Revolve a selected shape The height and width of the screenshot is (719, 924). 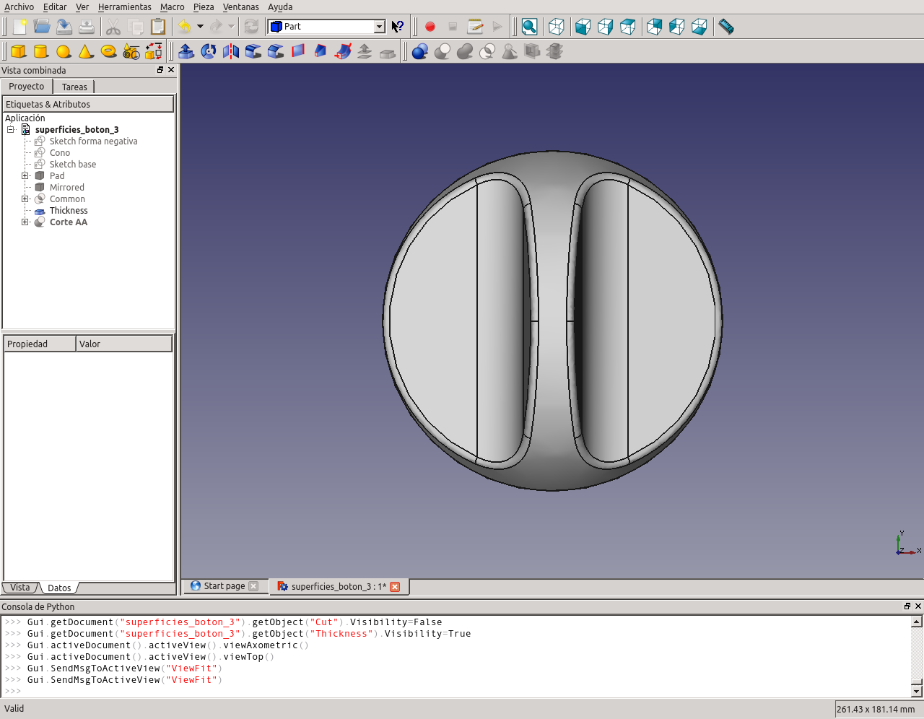click(x=209, y=51)
